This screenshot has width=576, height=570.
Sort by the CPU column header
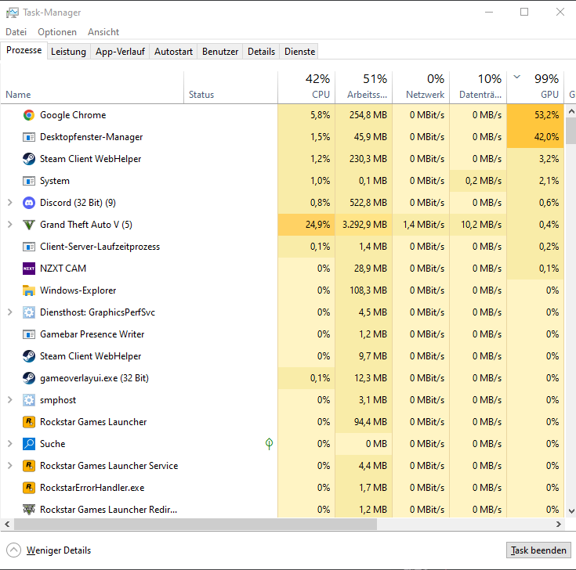306,88
